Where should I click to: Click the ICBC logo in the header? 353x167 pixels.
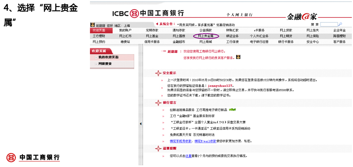(148, 13)
